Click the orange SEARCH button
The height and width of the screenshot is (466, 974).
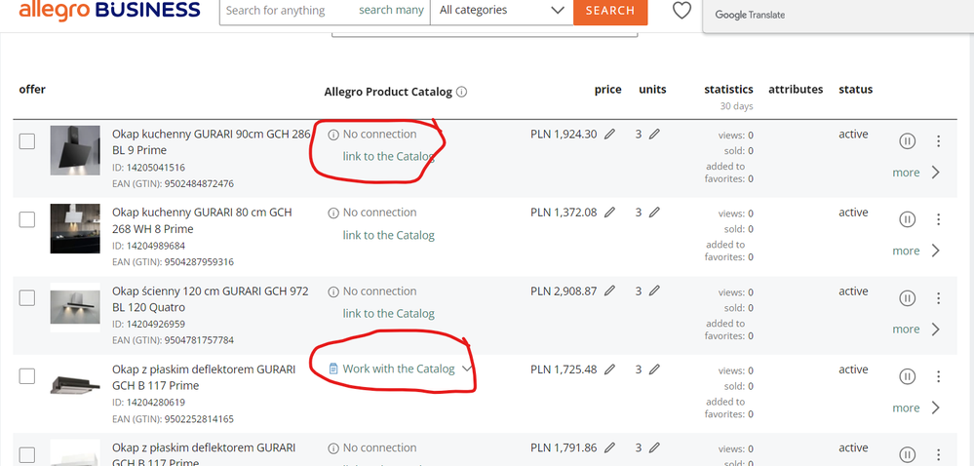[610, 11]
